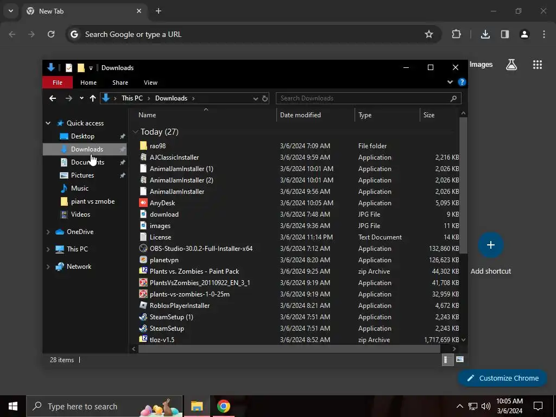Open the Windows Start menu
556x417 pixels.
click(x=13, y=406)
